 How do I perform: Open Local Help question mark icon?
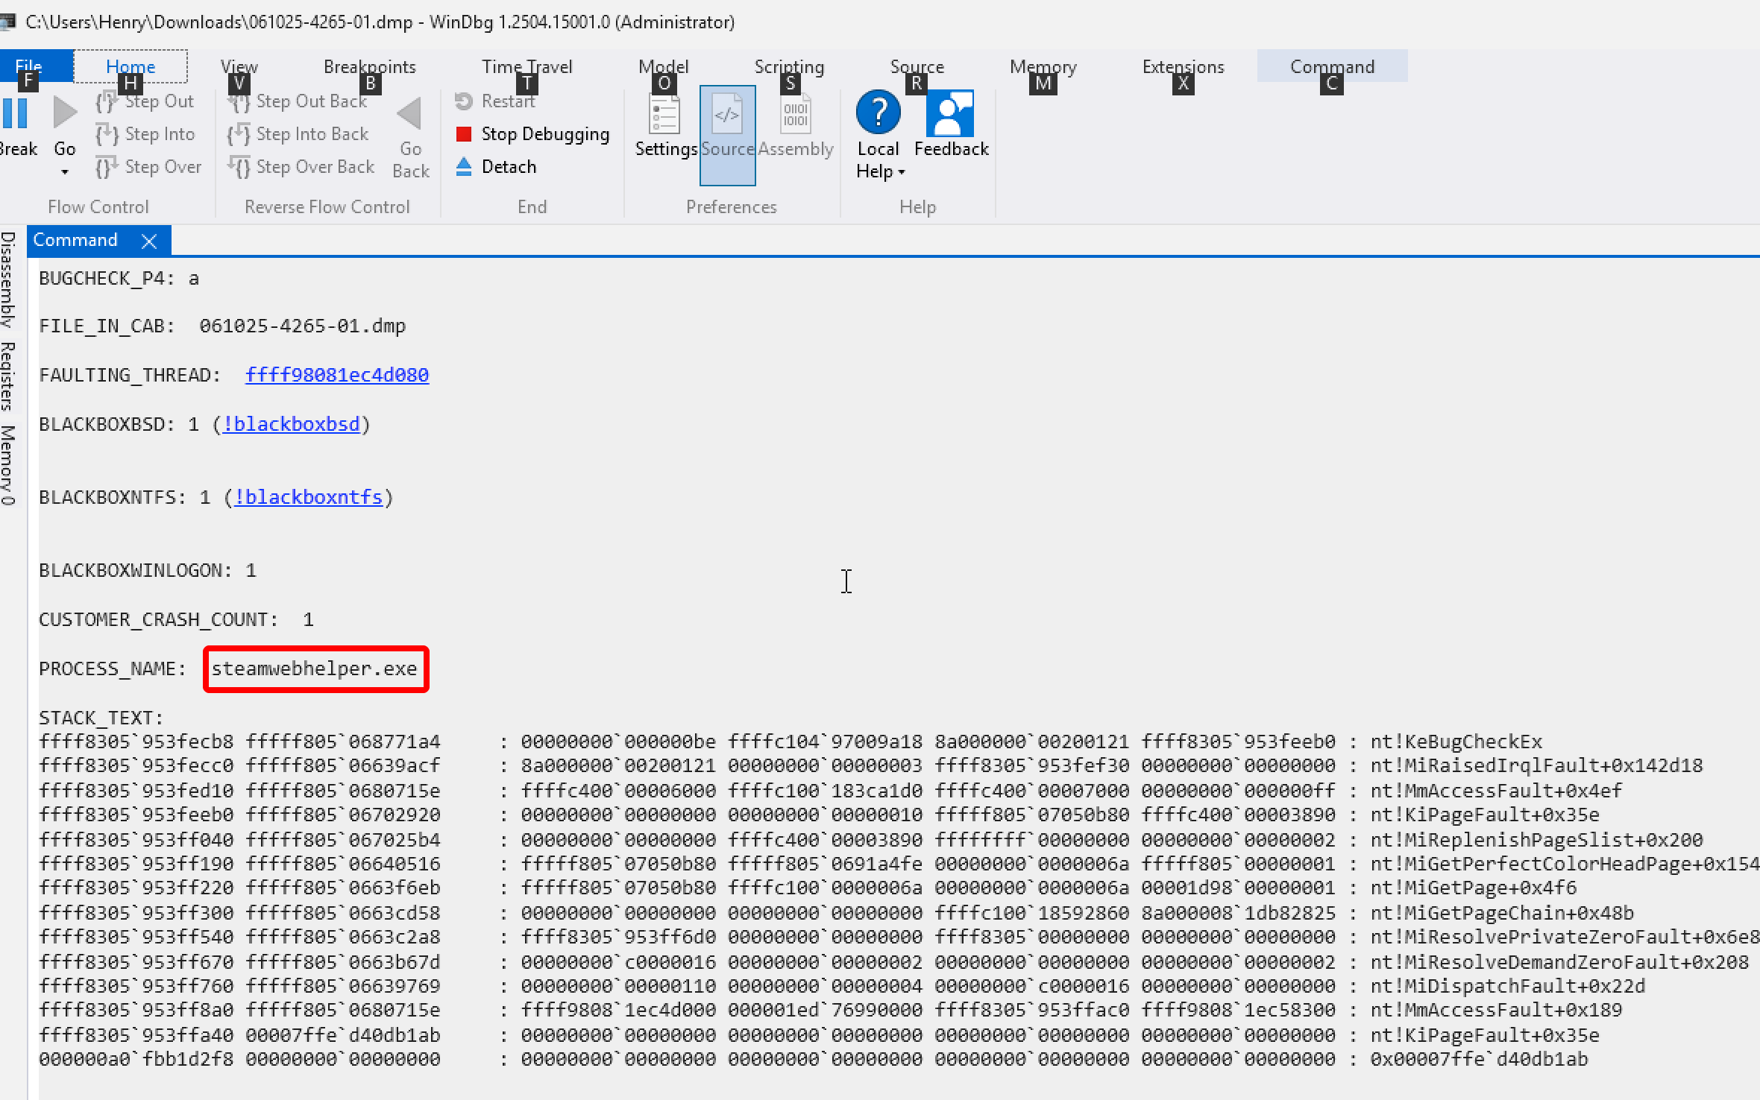[x=878, y=113]
